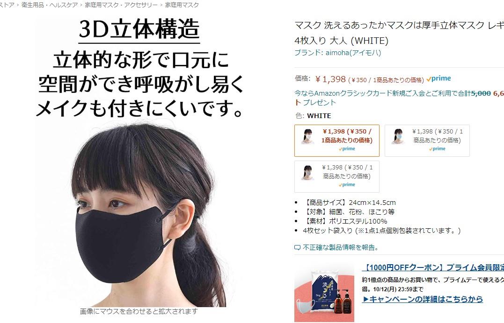This screenshot has width=504, height=323.
Task: Open the 1000円OFFクーポン プライム会員限定 headline
Action: tap(433, 267)
